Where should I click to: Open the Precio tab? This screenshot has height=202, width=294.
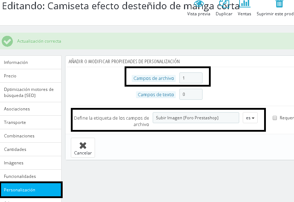coord(31,76)
